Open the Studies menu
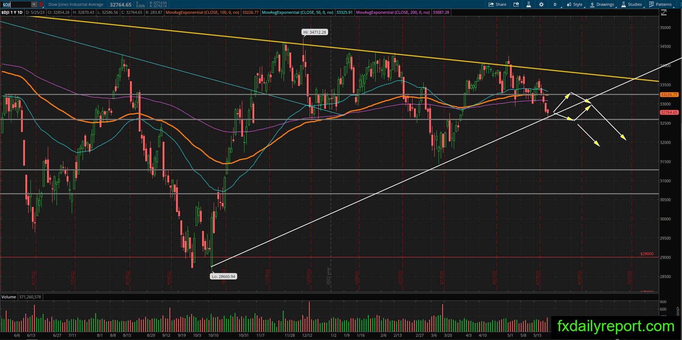The width and height of the screenshot is (682, 340). (x=632, y=4)
